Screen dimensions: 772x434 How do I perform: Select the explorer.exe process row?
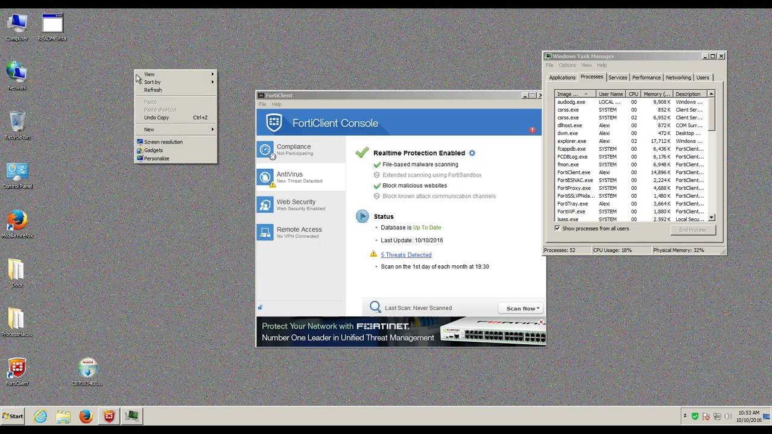pyautogui.click(x=631, y=141)
